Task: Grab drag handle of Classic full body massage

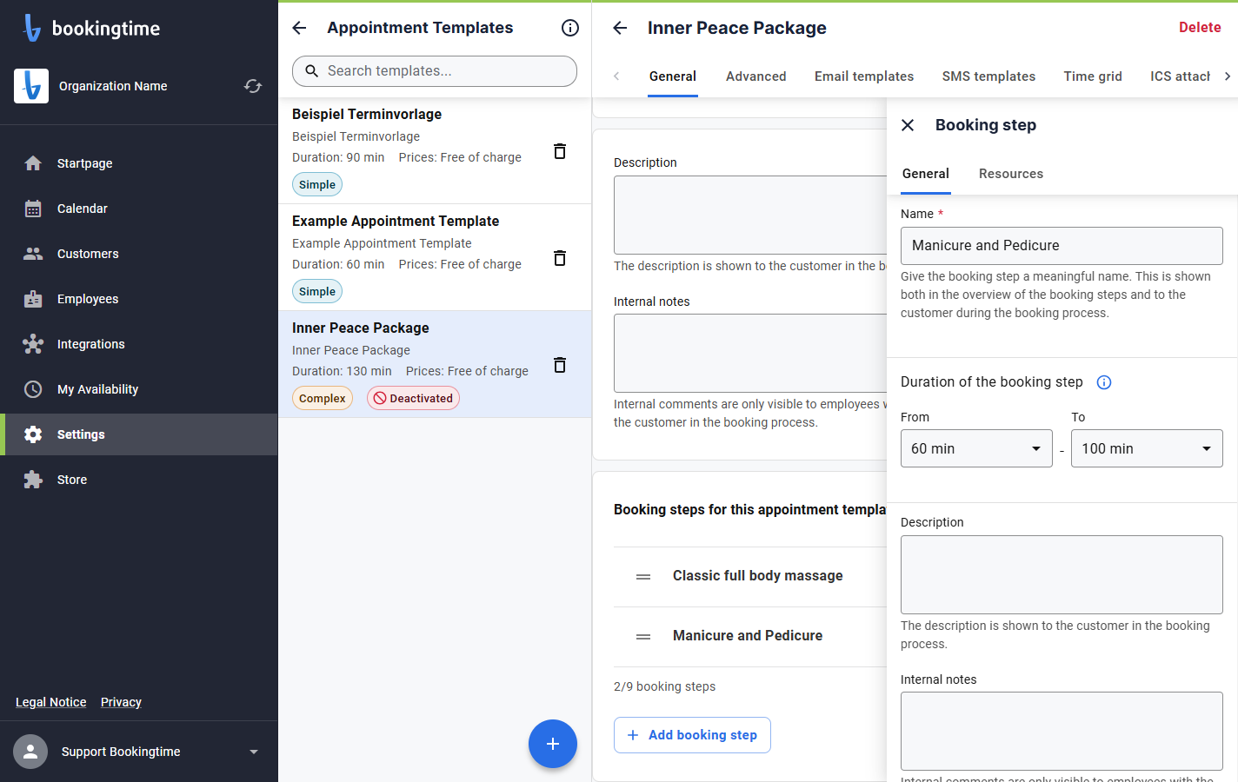Action: point(643,577)
